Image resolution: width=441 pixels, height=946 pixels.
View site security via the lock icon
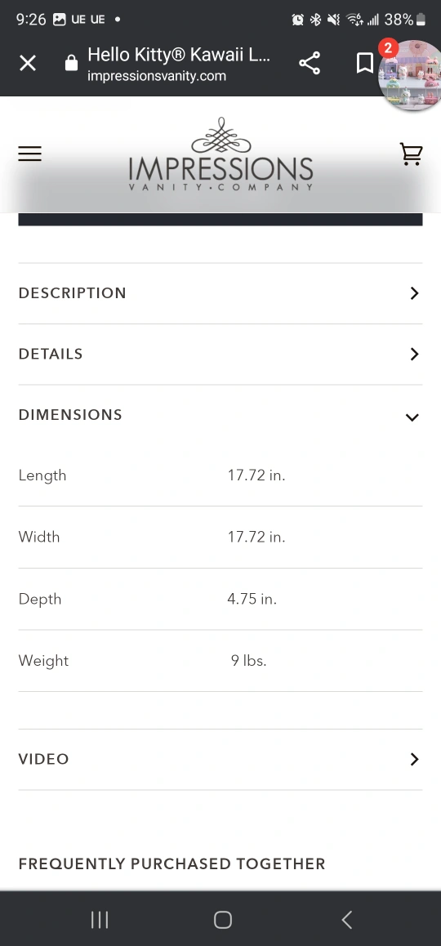[71, 64]
